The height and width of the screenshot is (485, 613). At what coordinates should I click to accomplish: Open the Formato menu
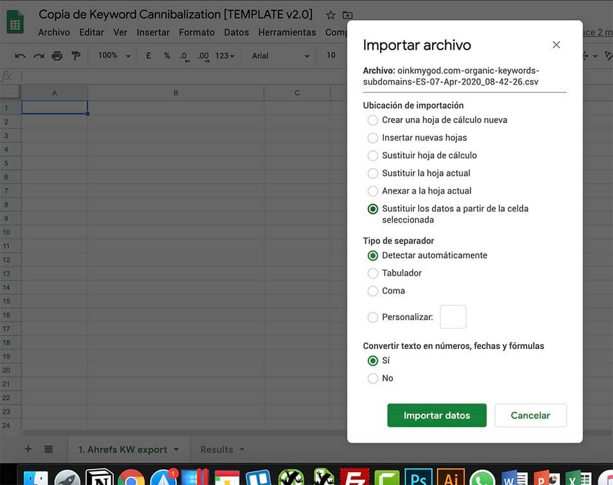pos(196,32)
